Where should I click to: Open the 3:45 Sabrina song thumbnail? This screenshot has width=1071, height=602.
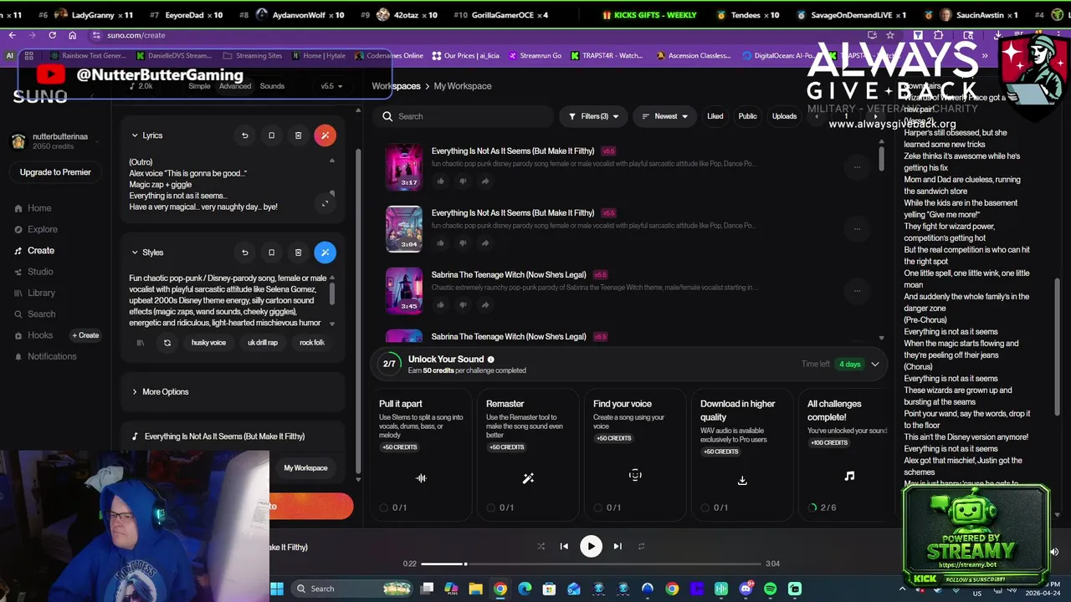(403, 290)
